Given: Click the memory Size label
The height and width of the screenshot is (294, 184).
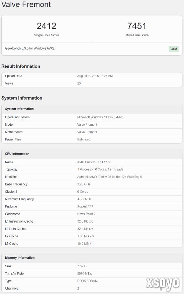Looking at the screenshot, I should click(8, 266).
